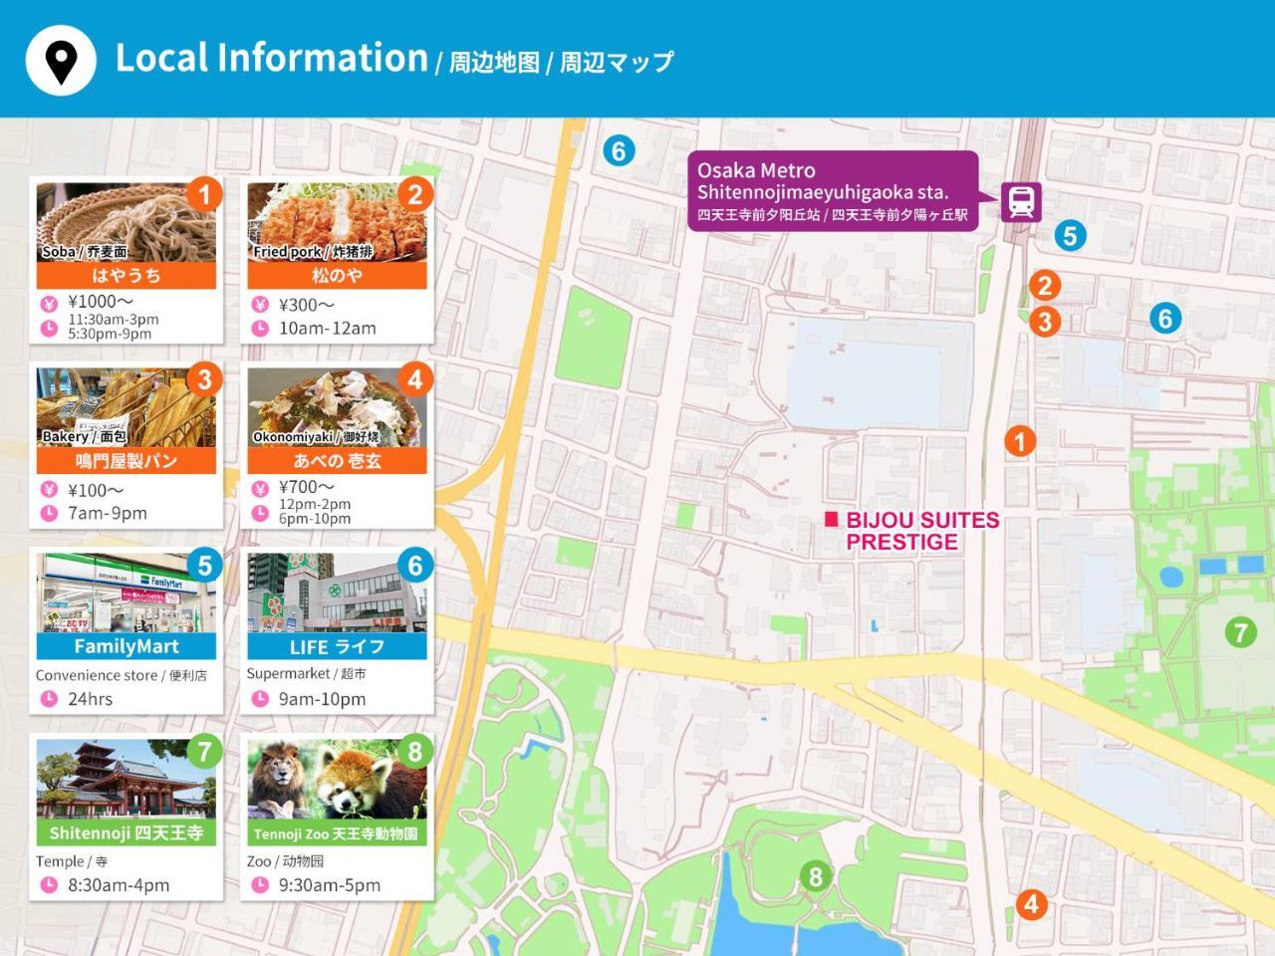Screen dimensions: 1275x956
Task: Click blue 6 marker right of orange 3 marker
Action: [x=1165, y=319]
